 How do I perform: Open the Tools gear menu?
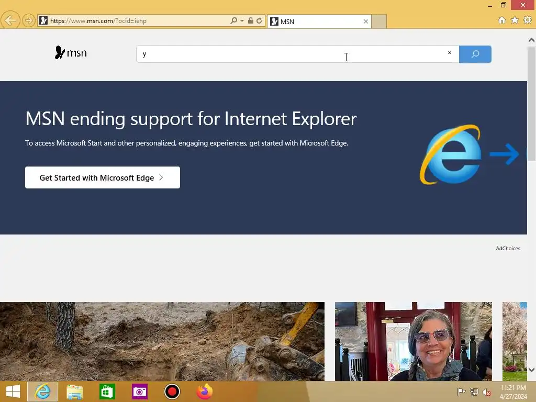tap(528, 20)
